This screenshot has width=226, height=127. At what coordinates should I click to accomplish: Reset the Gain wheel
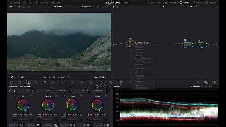(x=81, y=96)
